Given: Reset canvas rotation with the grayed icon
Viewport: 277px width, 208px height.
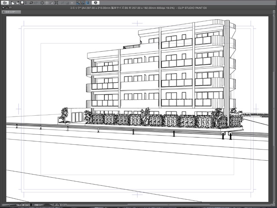Looking at the screenshot, I should point(62,205).
